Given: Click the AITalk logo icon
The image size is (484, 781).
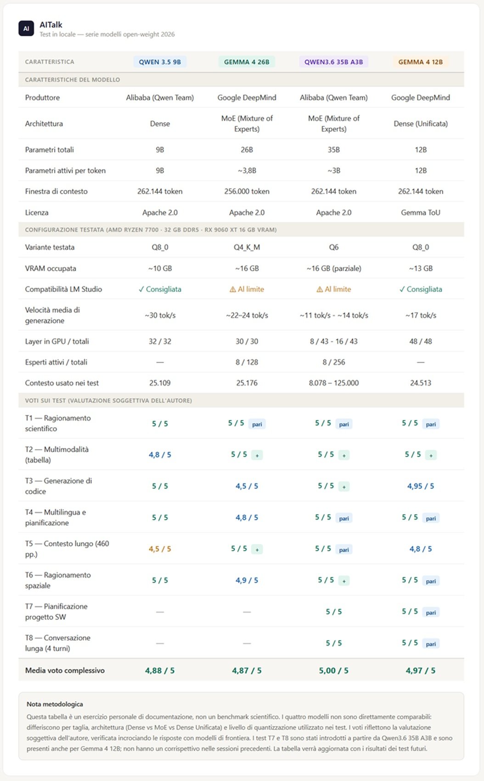Looking at the screenshot, I should (26, 28).
